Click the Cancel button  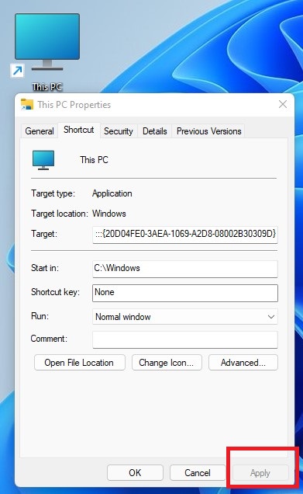198,472
